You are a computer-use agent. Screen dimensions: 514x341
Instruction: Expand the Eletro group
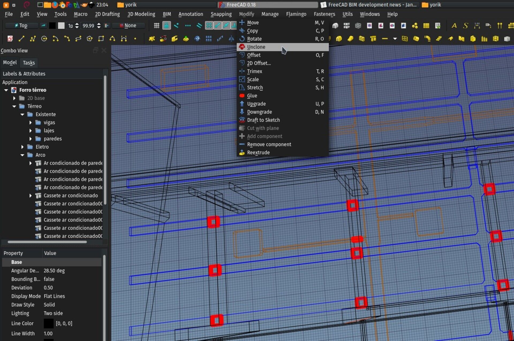click(x=22, y=147)
